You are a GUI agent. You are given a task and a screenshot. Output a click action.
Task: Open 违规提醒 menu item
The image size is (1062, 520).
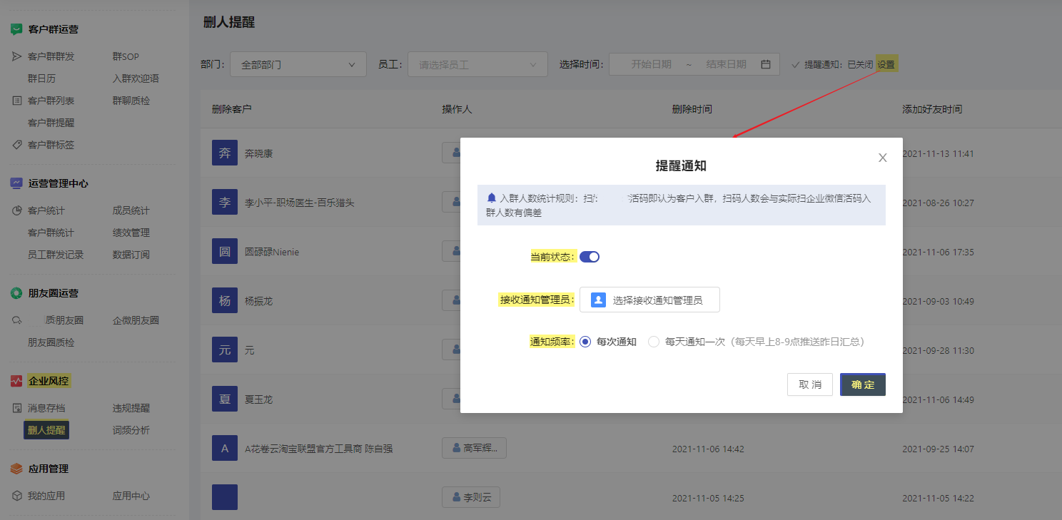coord(131,408)
